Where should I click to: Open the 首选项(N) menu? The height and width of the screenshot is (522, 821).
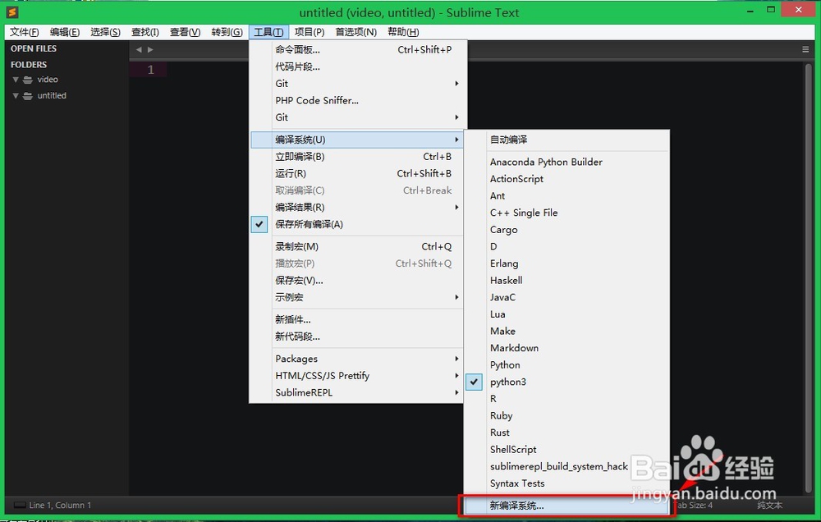[x=356, y=32]
